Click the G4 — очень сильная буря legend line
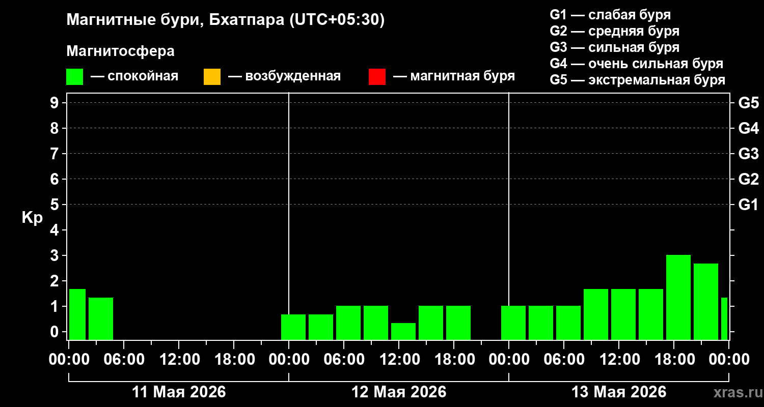The width and height of the screenshot is (764, 407). pos(636,64)
